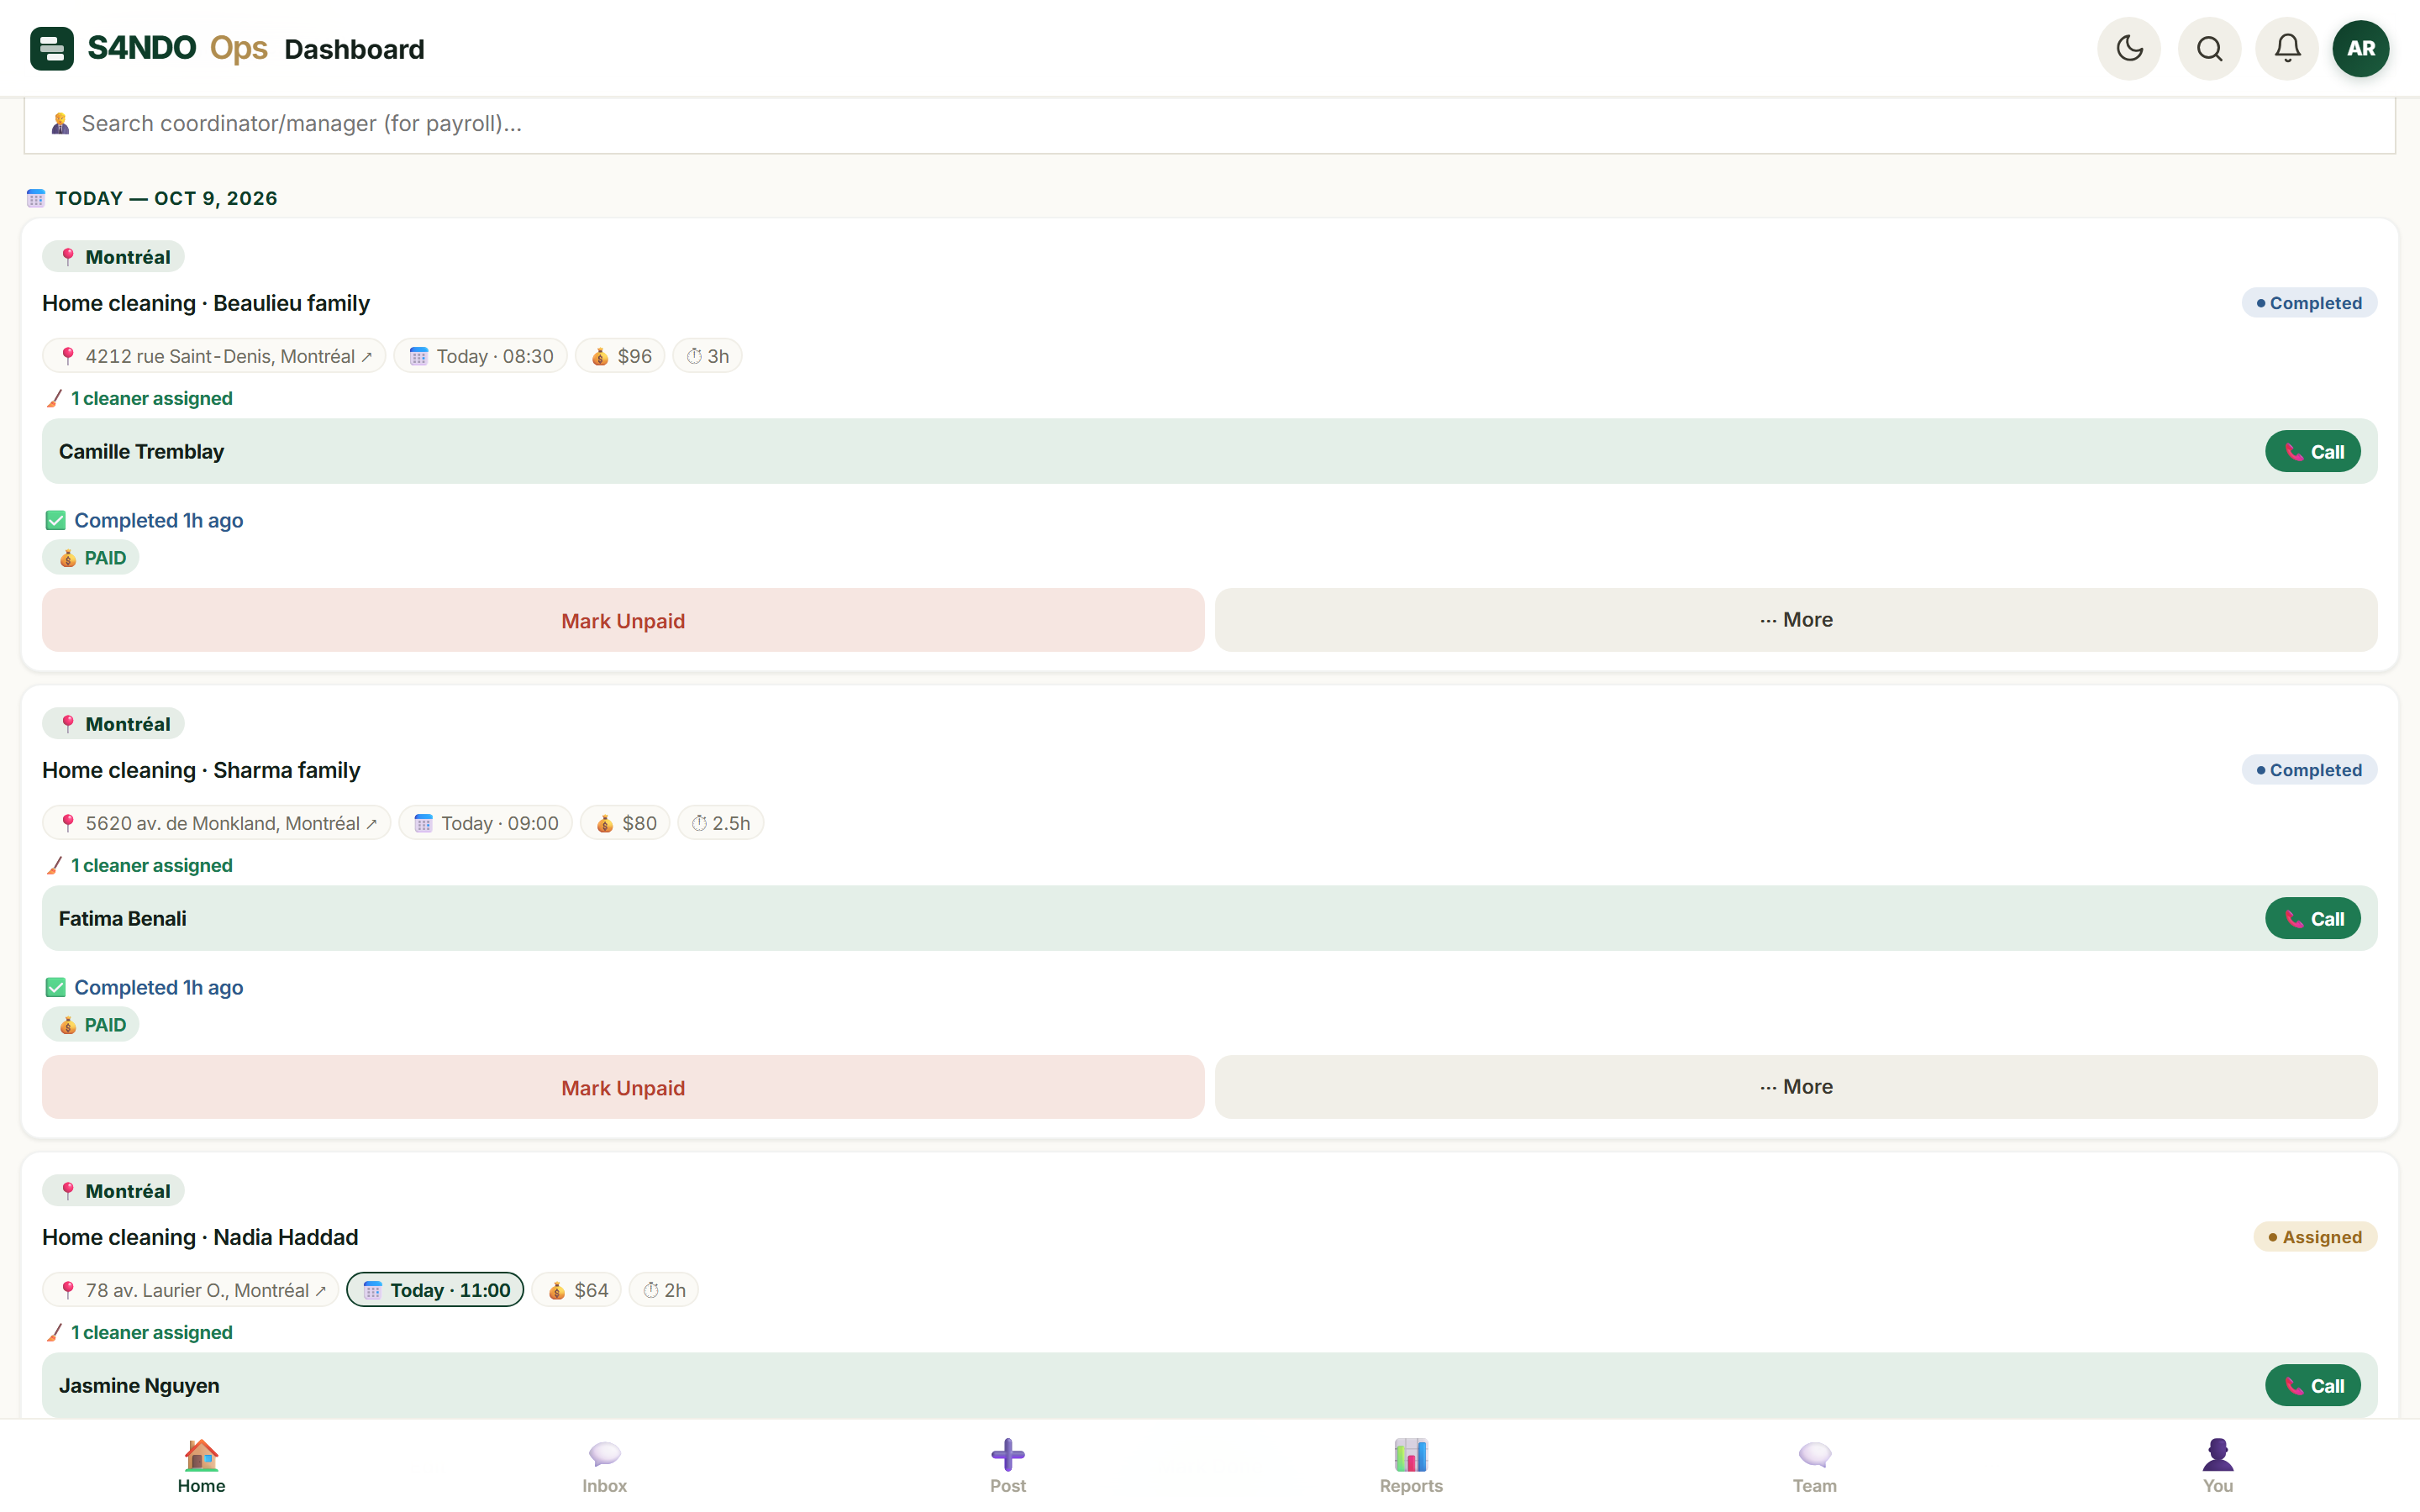Call Jasmine Nguyen
This screenshot has height=1512, width=2420.
[2312, 1386]
